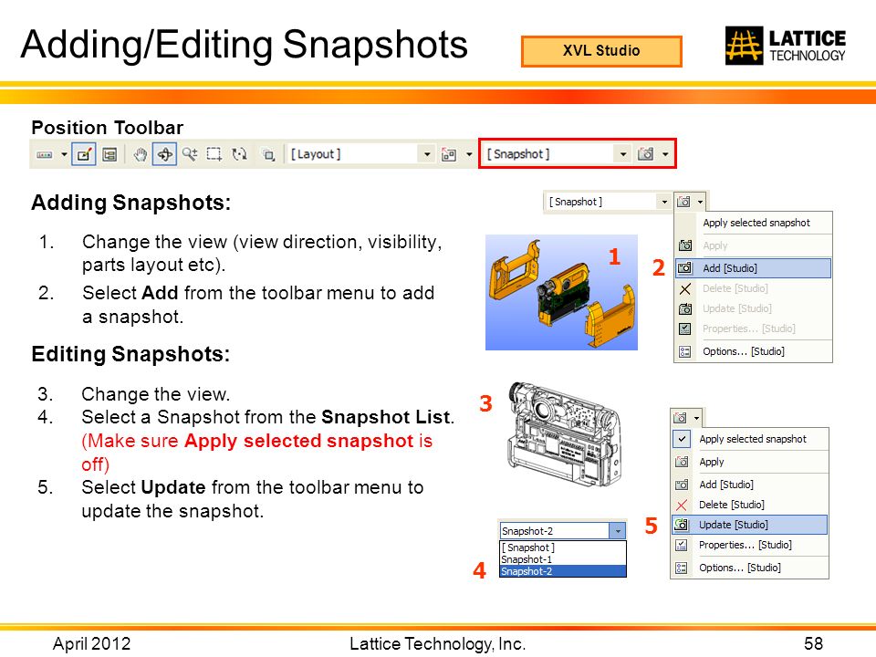Screen dimensions: 876x657
Task: Click the camera icon above the lower Update menu
Action: coord(680,417)
